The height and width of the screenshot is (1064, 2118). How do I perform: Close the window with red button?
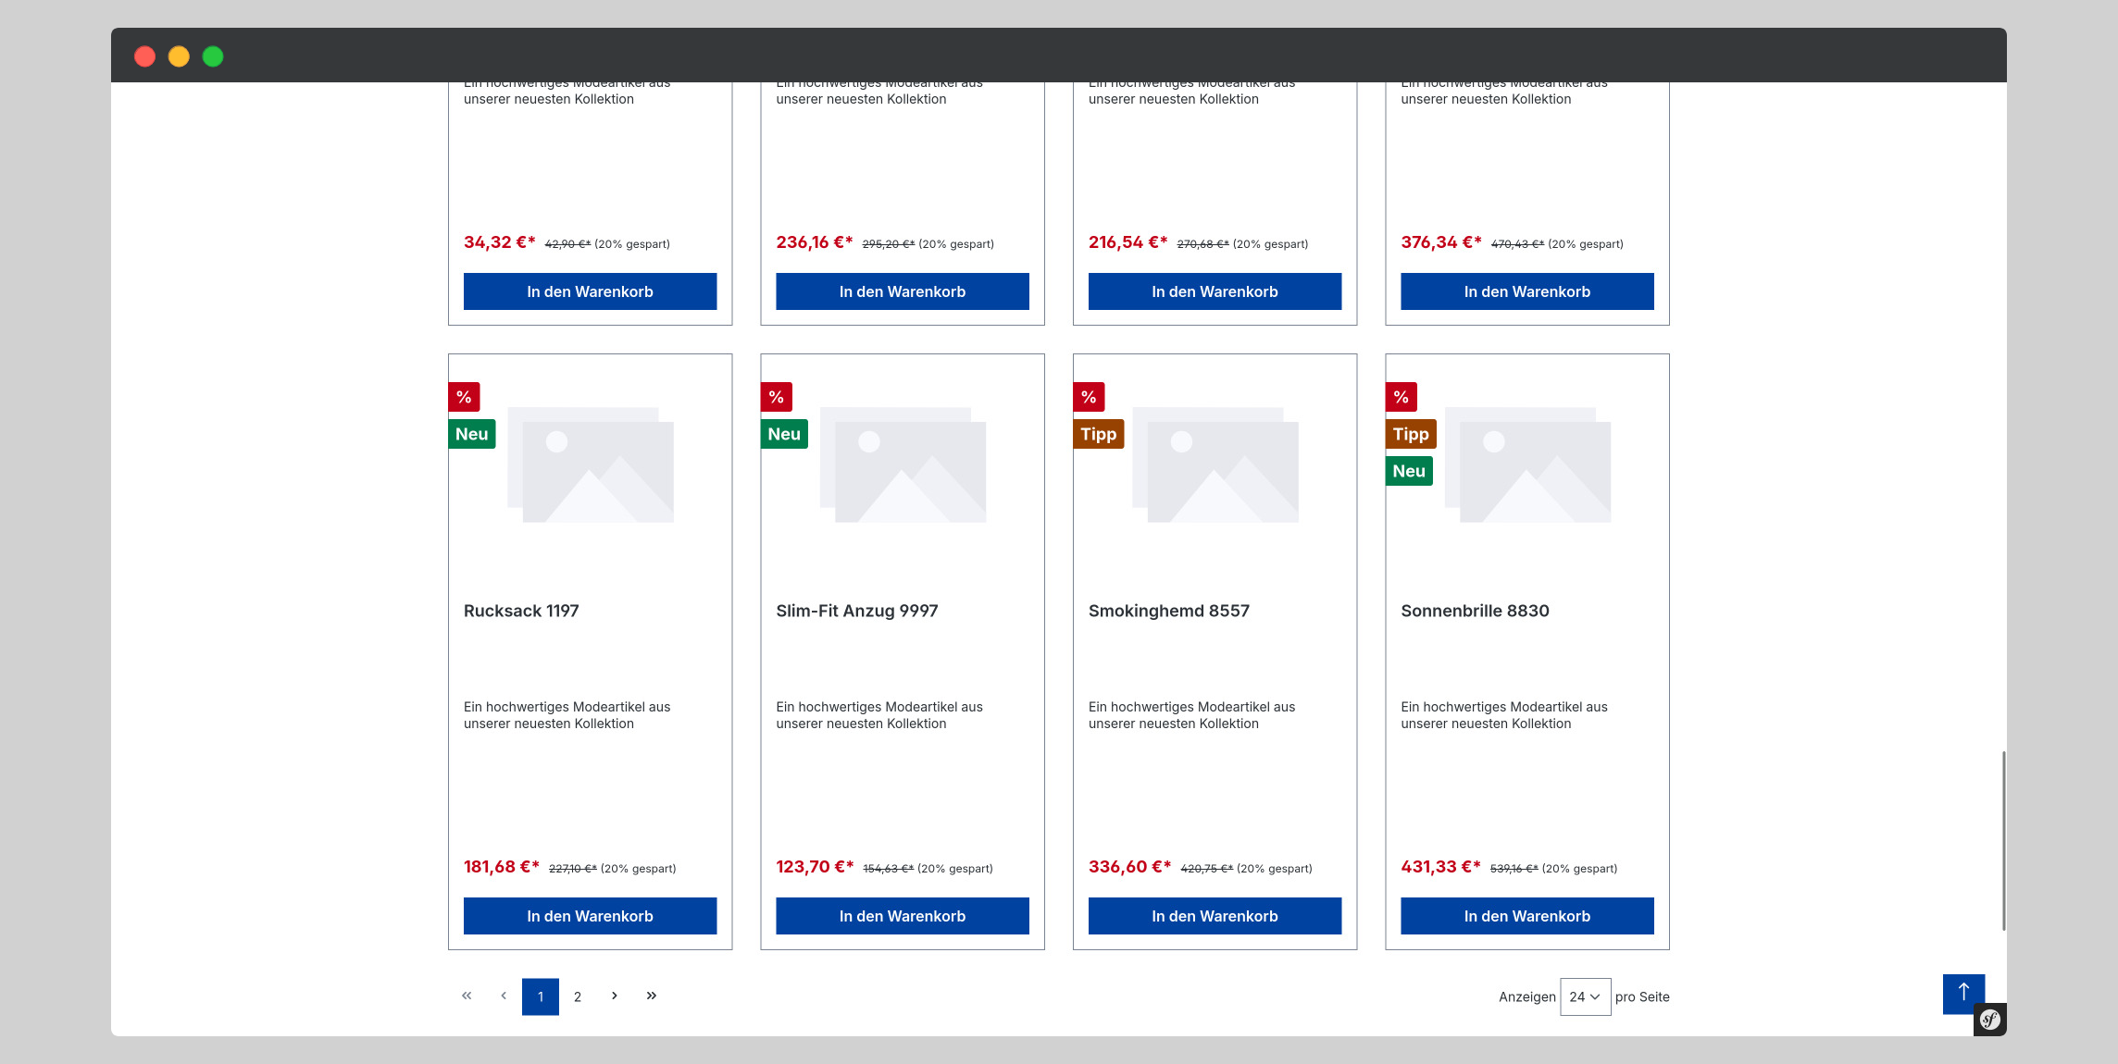(144, 56)
